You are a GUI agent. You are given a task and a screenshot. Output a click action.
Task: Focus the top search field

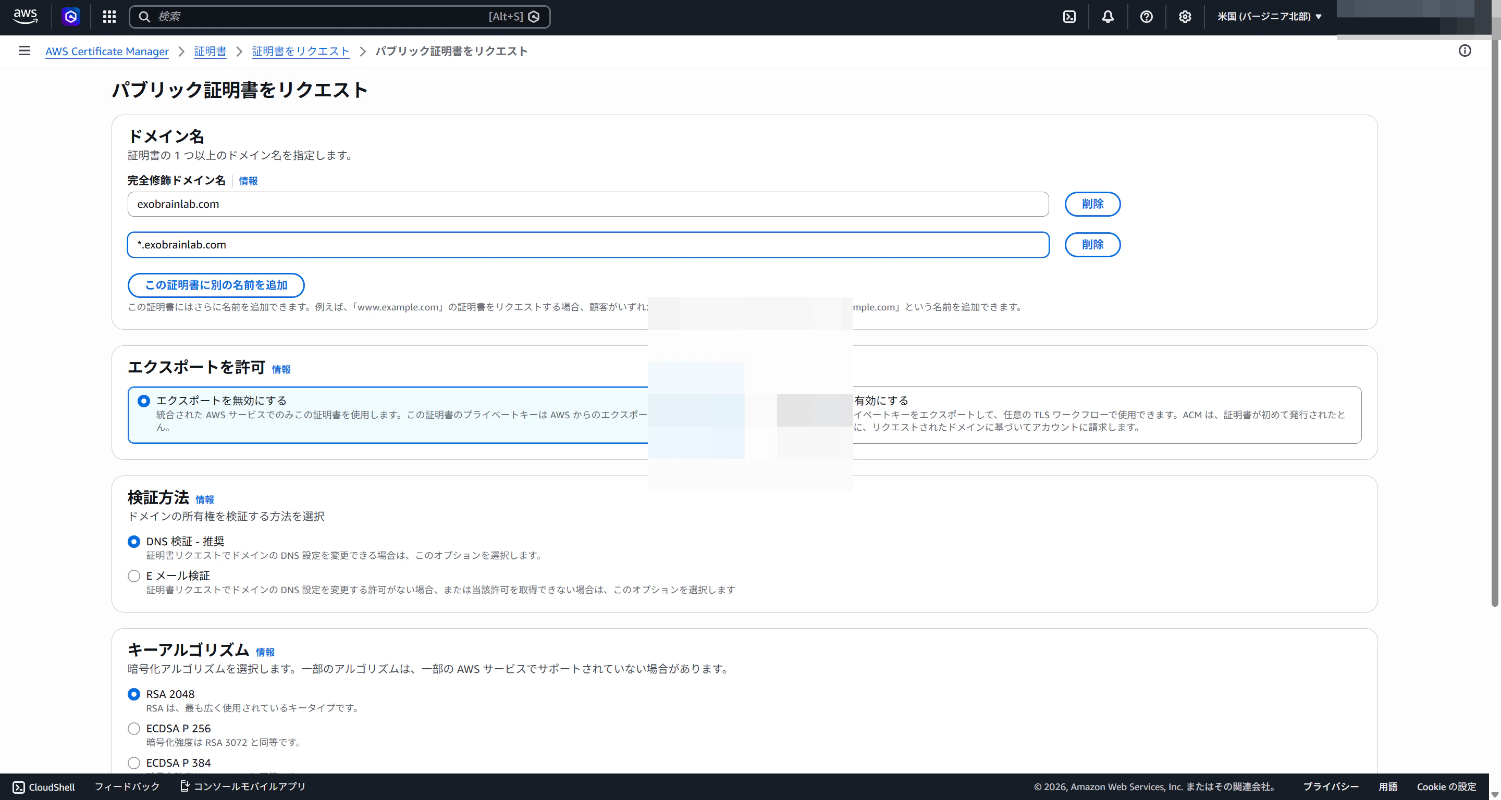(x=339, y=16)
